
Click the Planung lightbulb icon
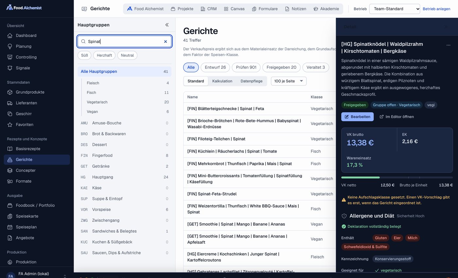tap(10, 46)
